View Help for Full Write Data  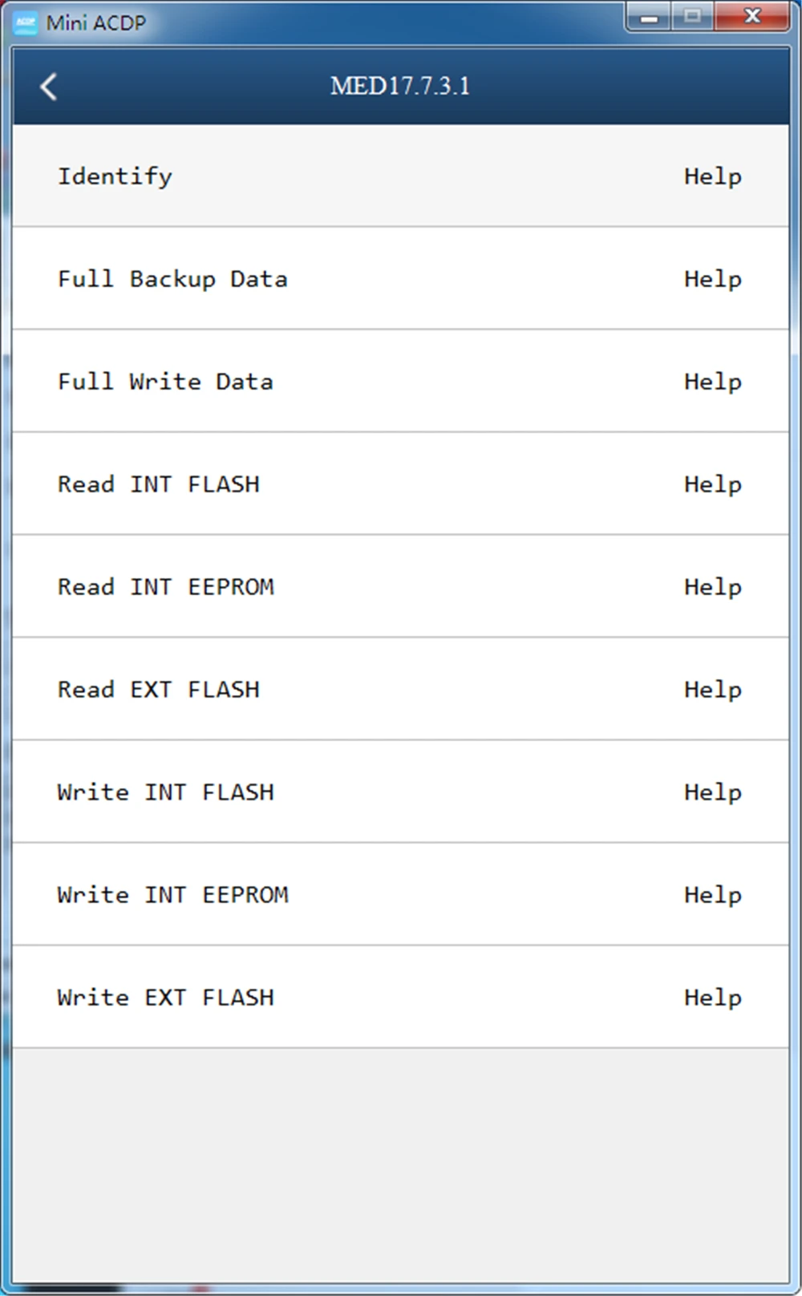pyautogui.click(x=712, y=382)
